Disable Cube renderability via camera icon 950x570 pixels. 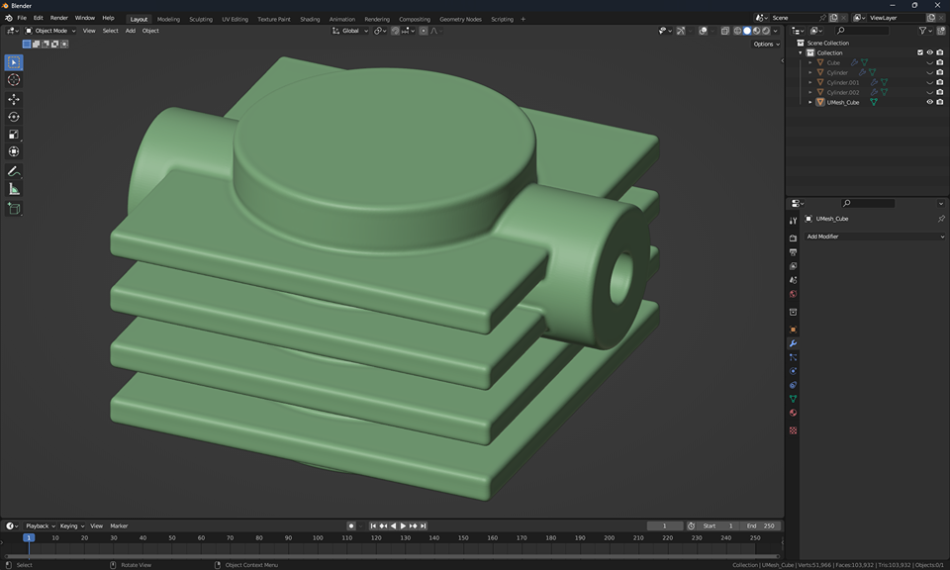[940, 62]
